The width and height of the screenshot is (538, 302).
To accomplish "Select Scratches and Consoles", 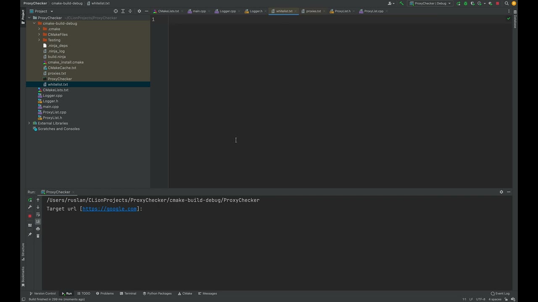I will click(x=58, y=129).
